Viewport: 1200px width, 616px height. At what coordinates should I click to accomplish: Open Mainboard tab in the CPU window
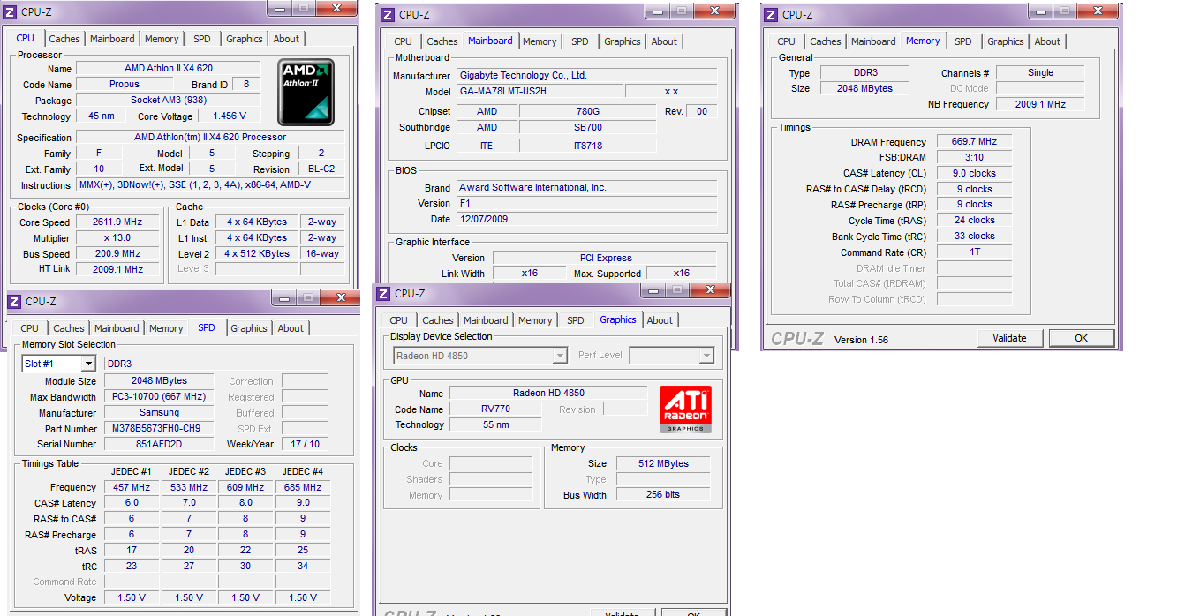[112, 39]
